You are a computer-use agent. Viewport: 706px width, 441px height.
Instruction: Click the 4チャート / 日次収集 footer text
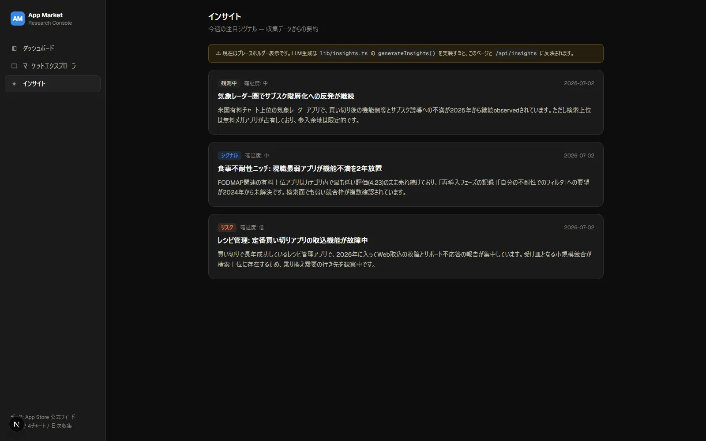click(x=50, y=426)
